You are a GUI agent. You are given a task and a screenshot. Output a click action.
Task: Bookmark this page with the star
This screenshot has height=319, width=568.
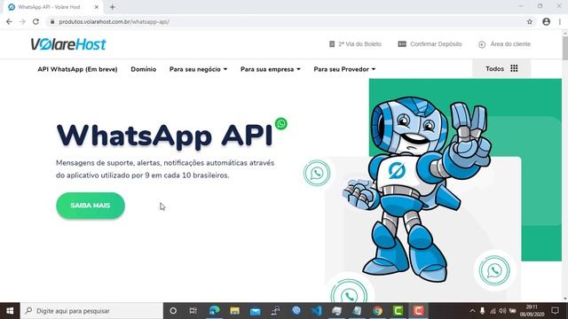tap(529, 21)
